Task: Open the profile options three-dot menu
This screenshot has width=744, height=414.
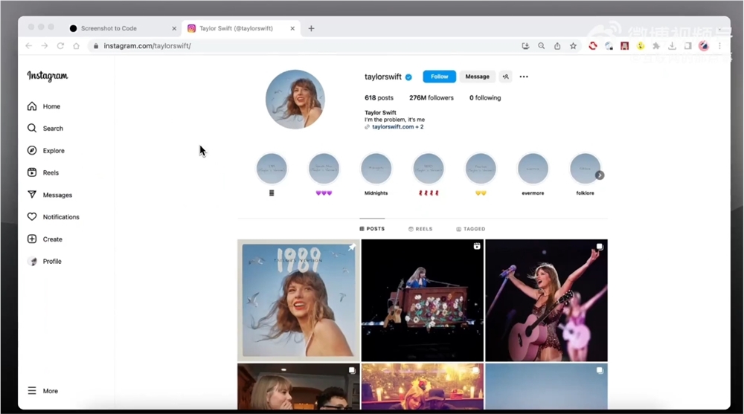Action: click(x=524, y=77)
